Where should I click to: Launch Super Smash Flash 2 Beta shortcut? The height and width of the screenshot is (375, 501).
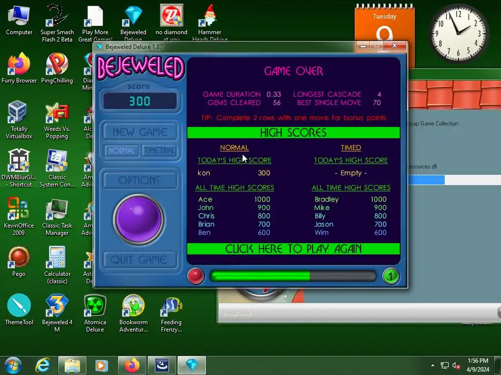coord(57,23)
